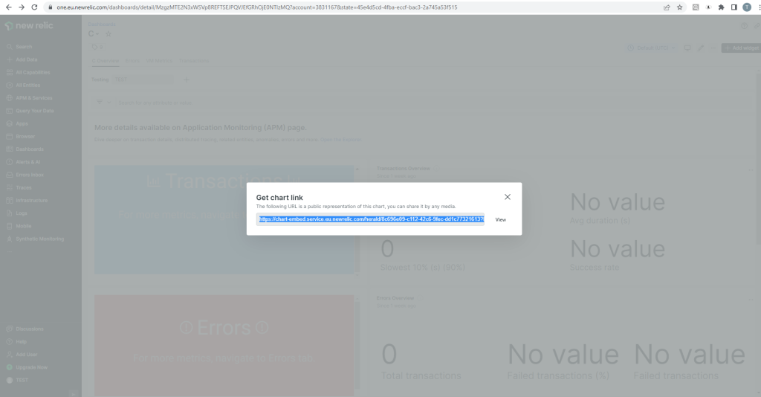Switch to the Errors tab
The height and width of the screenshot is (397, 761).
click(132, 61)
